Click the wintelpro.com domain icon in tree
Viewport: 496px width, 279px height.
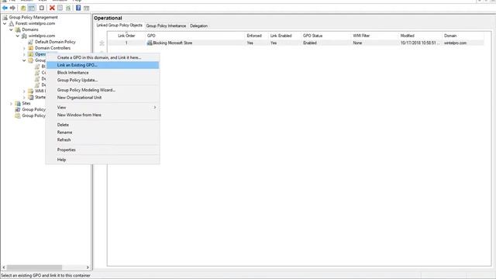coord(24,36)
